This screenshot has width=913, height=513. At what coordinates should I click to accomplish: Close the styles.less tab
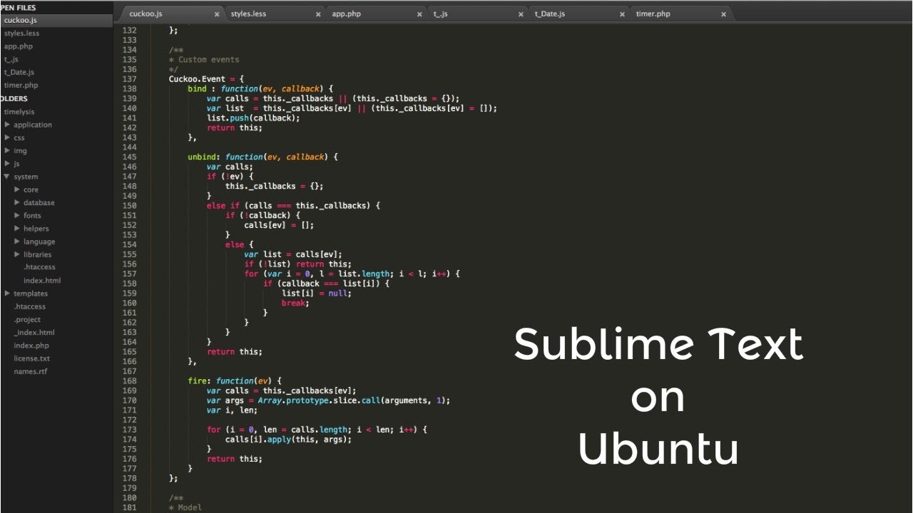click(x=319, y=14)
